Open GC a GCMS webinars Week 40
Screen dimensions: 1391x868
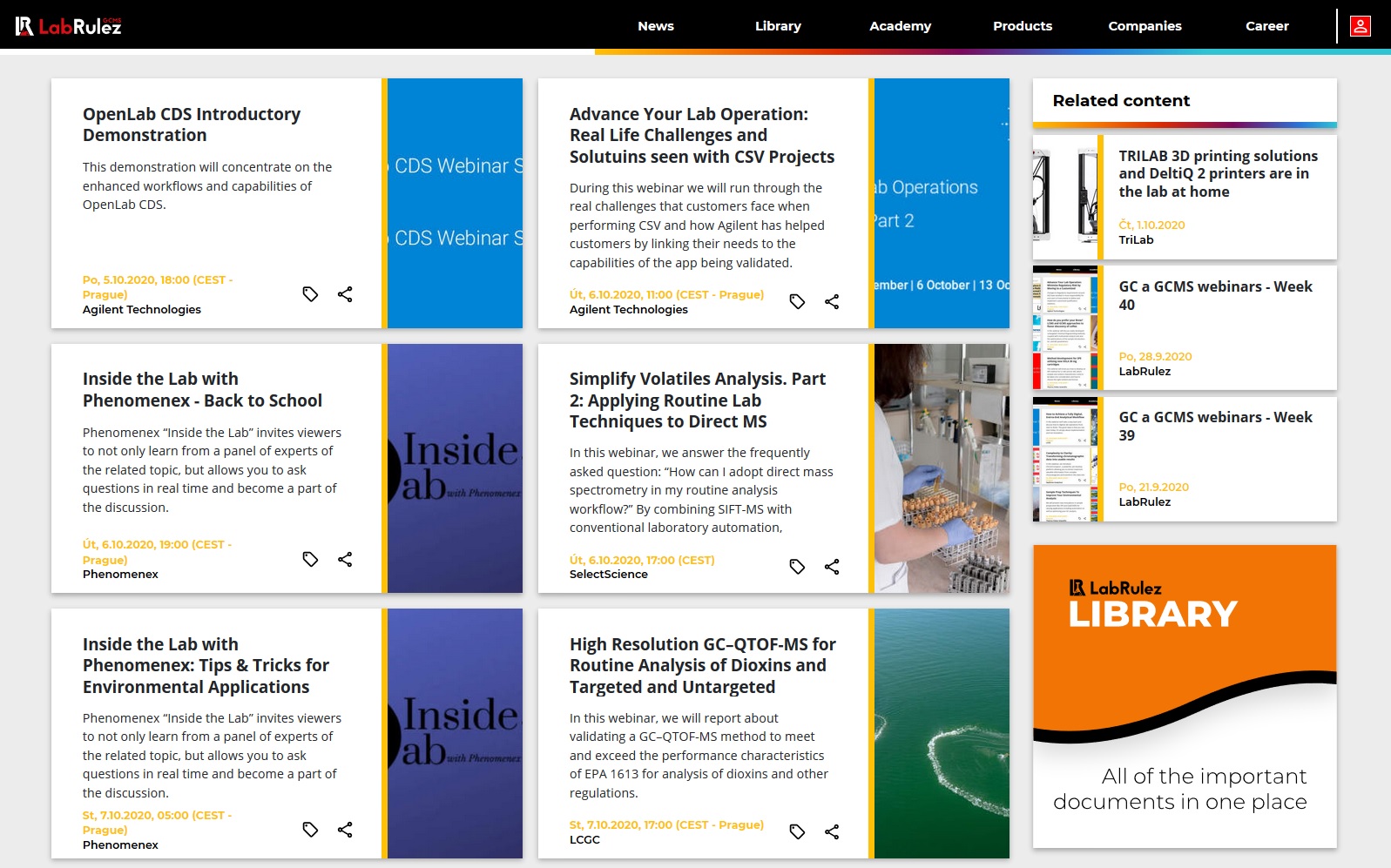click(1215, 295)
